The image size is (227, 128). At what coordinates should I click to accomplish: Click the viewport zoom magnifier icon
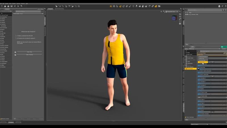tap(180, 19)
